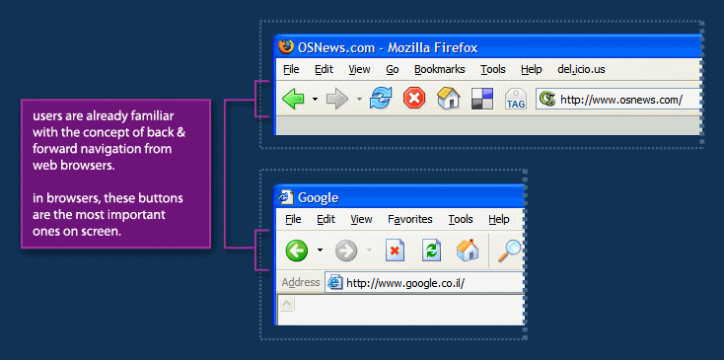Open Firefox View menu
The image size is (724, 360).
(359, 70)
